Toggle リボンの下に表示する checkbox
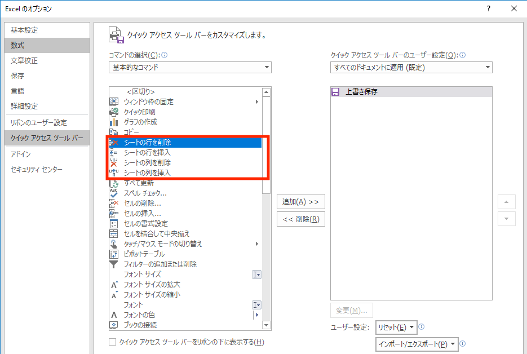 coord(113,342)
